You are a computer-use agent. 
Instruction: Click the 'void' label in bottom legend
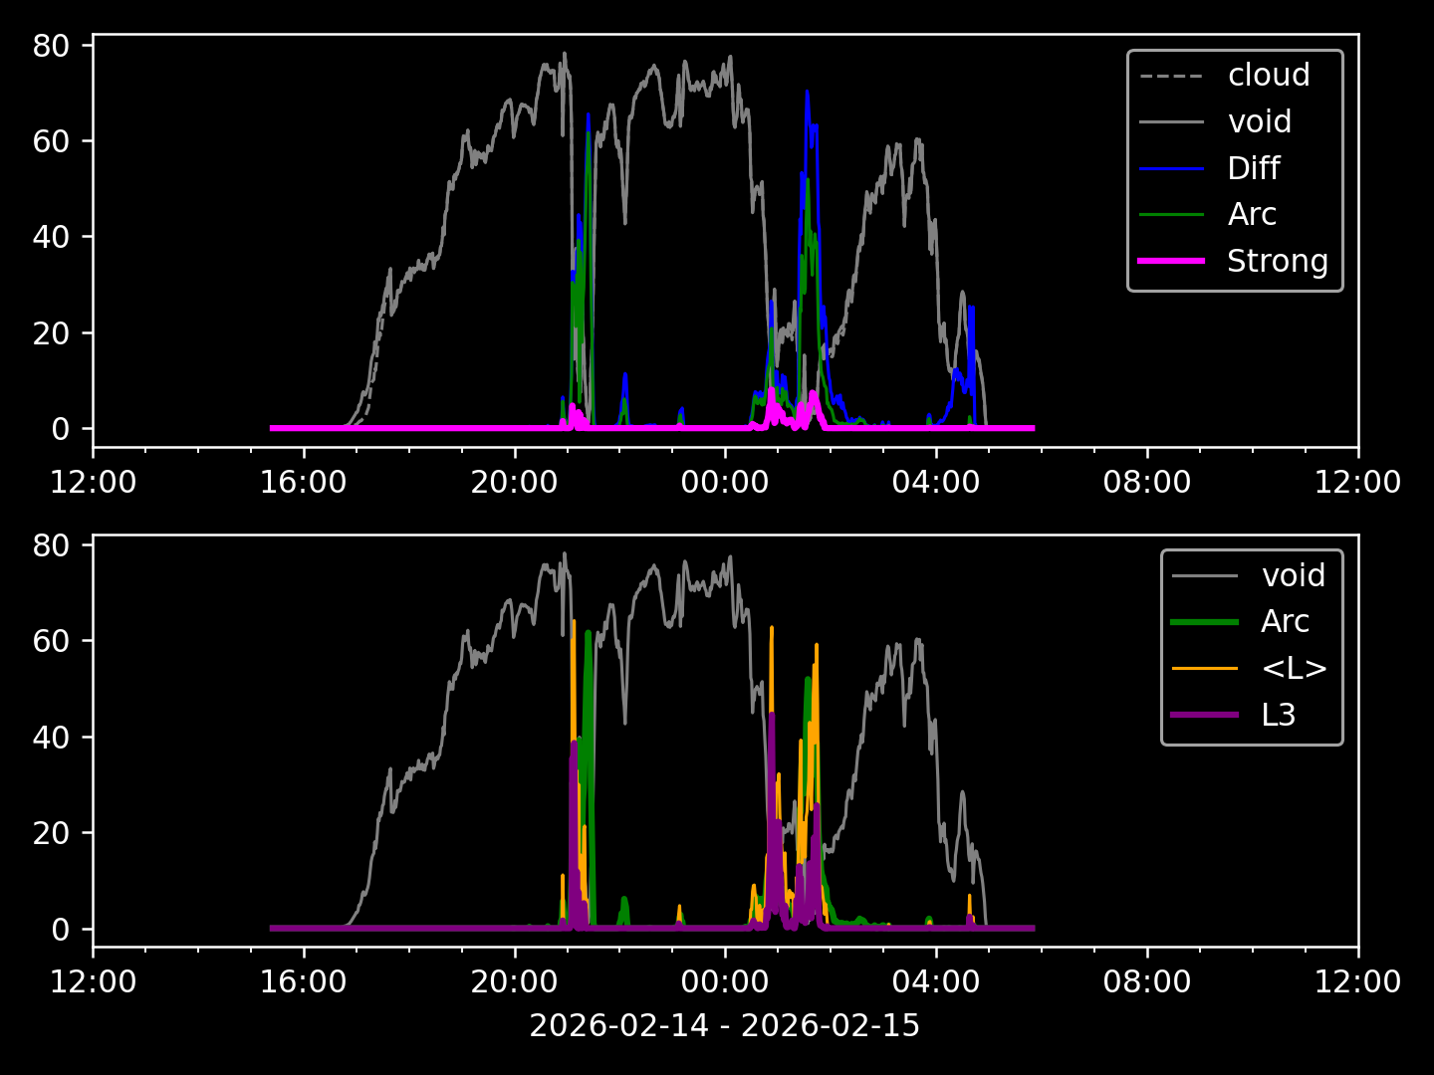coord(1293,575)
